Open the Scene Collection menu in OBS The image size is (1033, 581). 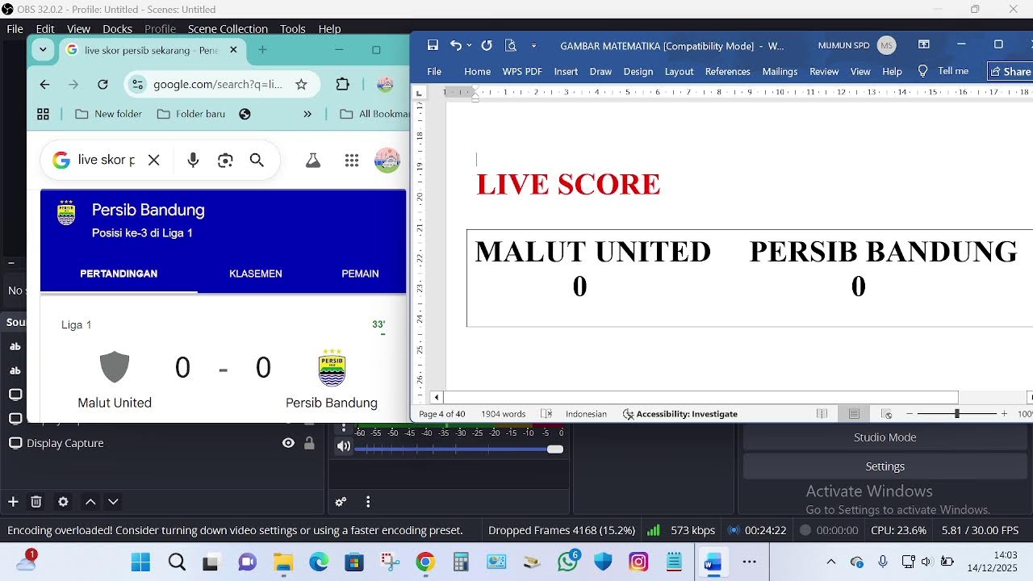[228, 28]
